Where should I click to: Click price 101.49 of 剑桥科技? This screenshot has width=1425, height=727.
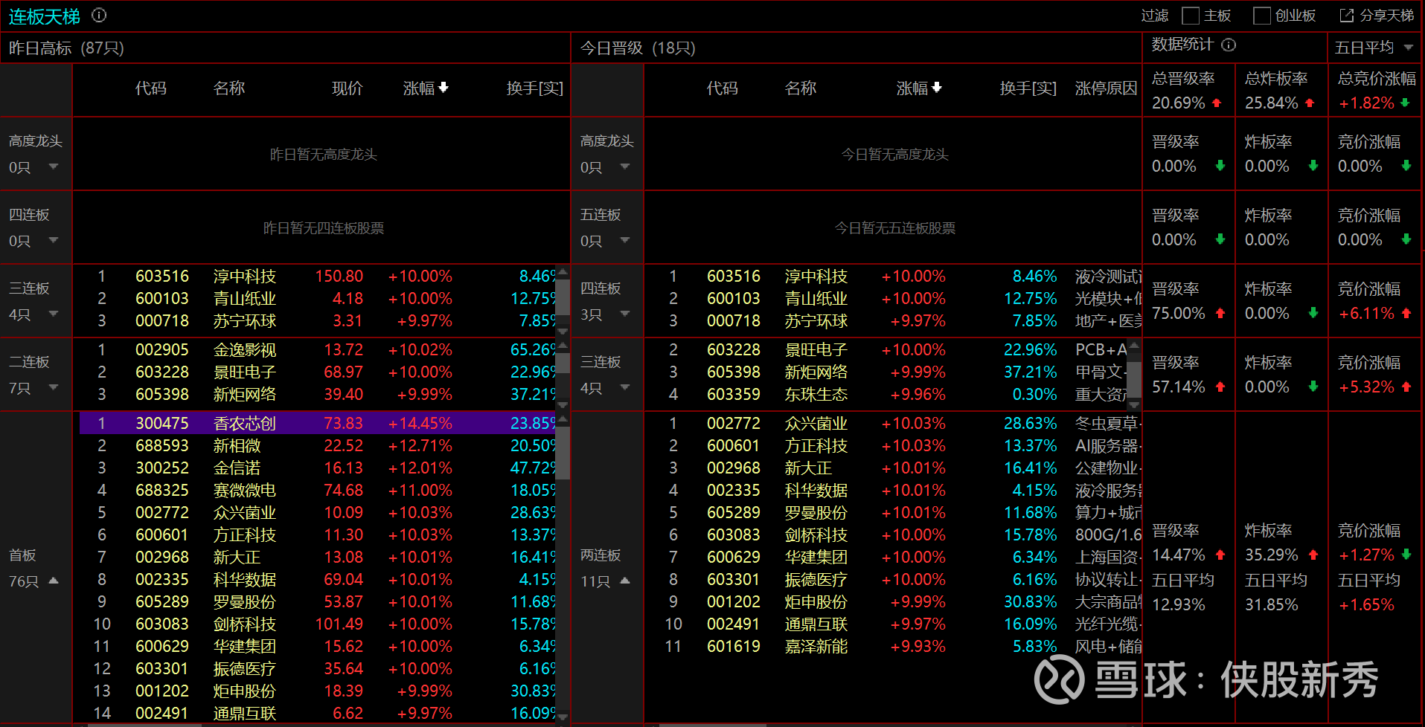point(339,624)
